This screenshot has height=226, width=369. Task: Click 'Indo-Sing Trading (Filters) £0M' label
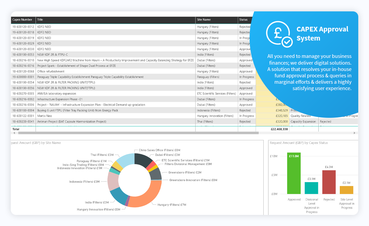point(83,165)
